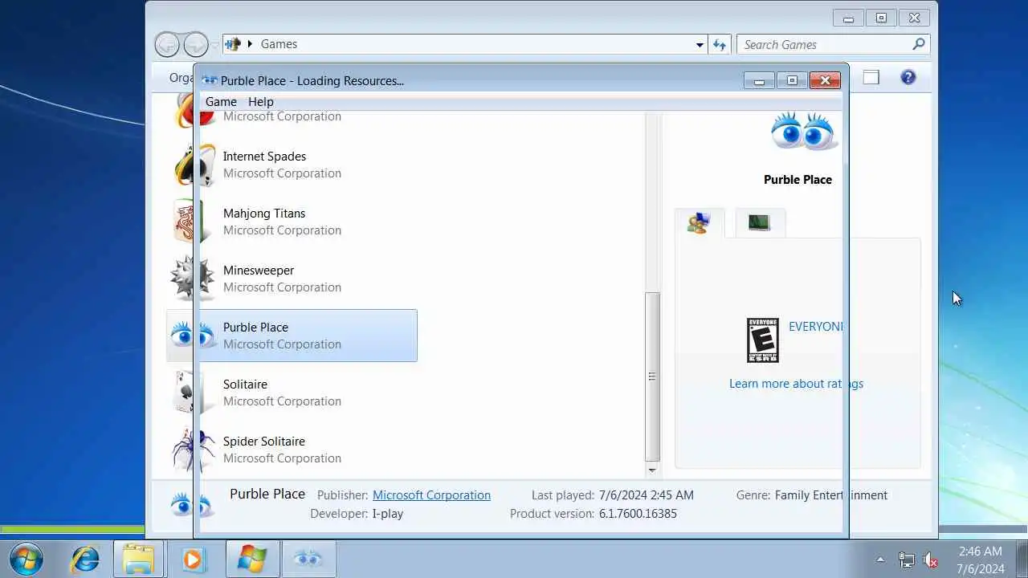Click the Games window Back button

pos(167,44)
